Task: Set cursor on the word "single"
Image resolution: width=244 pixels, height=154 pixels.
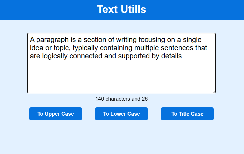Action: click(192, 40)
